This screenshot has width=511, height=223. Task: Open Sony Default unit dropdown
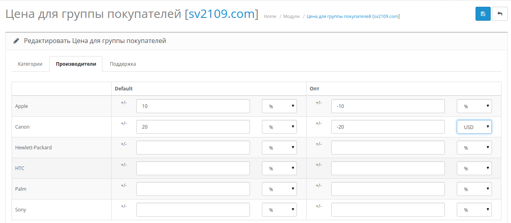tap(279, 210)
